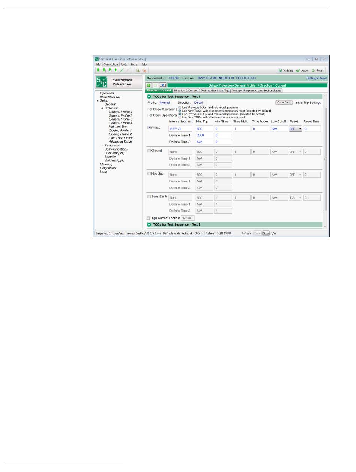
Task: Click the Phase Time Mult. field
Action: click(241, 128)
